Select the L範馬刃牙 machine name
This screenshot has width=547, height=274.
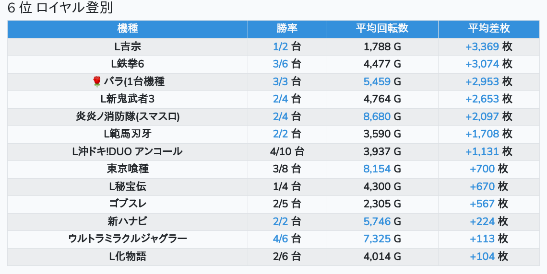[x=128, y=134]
